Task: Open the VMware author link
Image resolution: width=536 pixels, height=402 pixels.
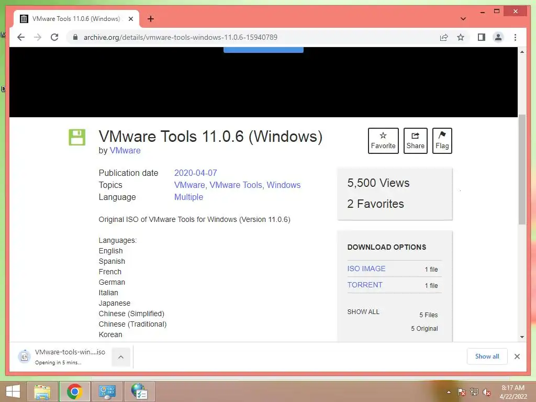Action: pos(125,150)
